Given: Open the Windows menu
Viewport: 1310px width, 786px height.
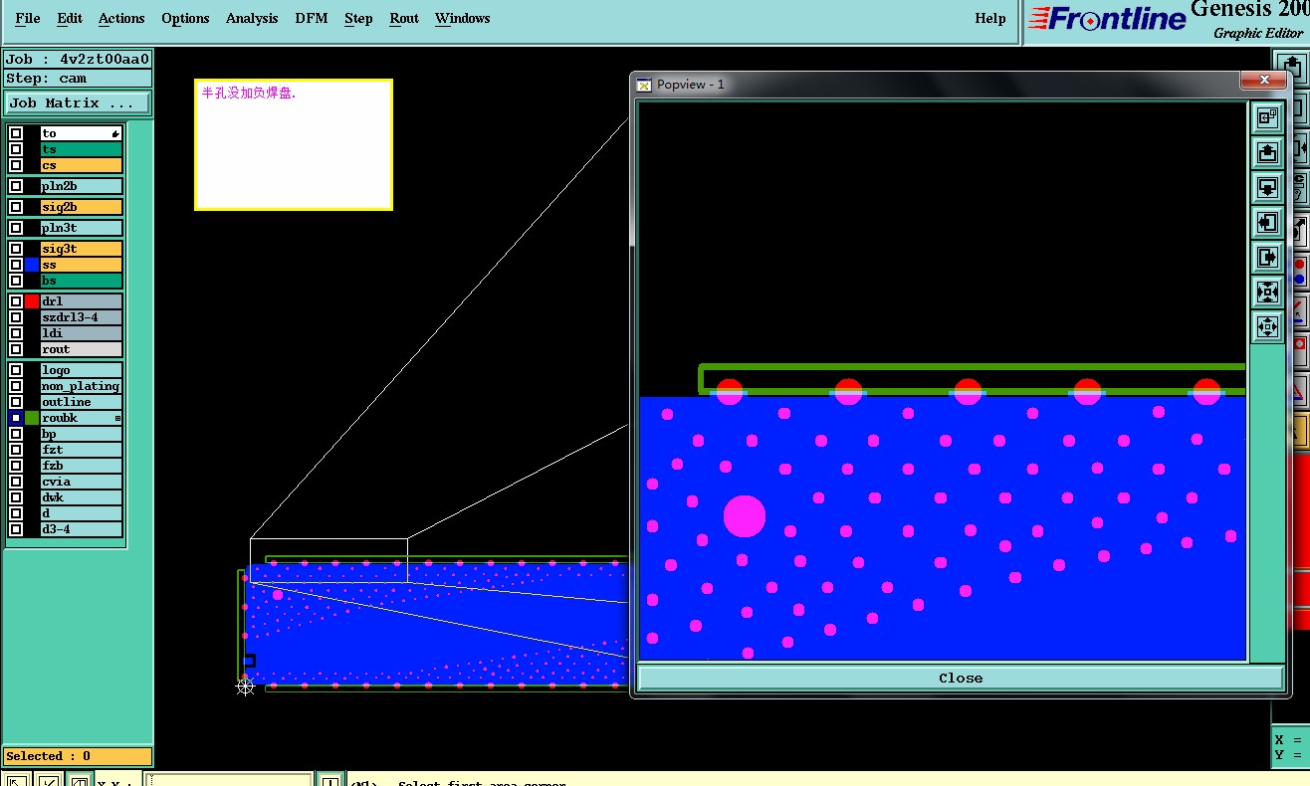Looking at the screenshot, I should tap(463, 18).
